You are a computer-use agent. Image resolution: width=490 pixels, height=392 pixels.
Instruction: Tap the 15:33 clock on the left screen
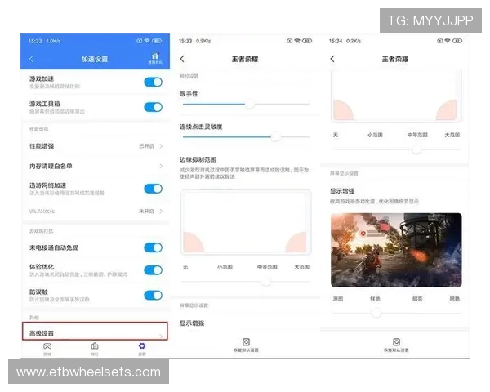[x=34, y=41]
